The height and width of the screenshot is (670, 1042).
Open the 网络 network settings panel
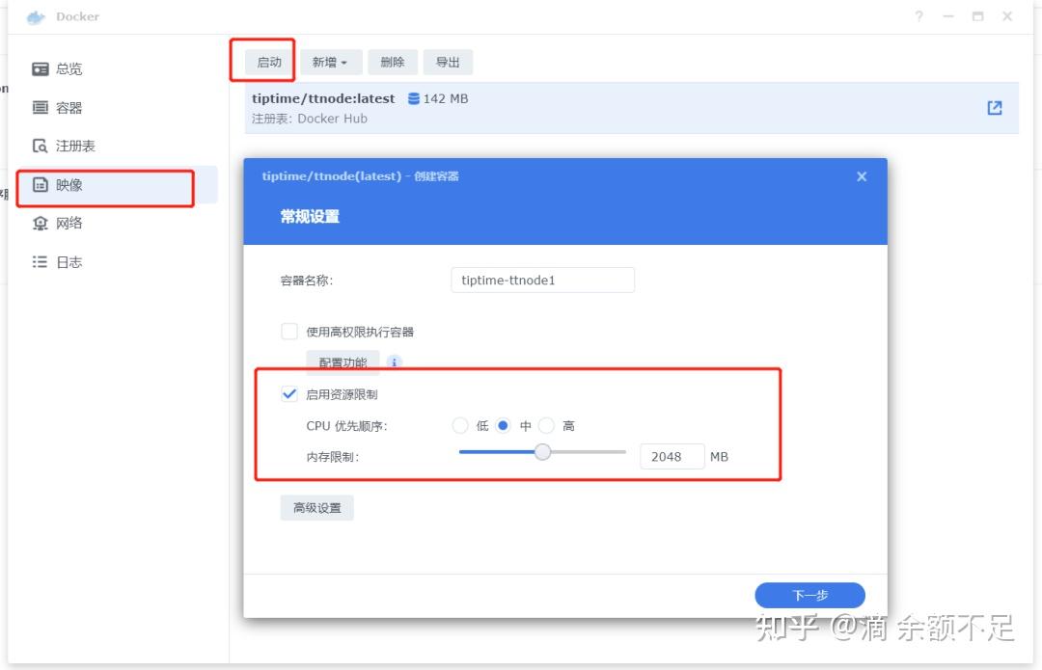pyautogui.click(x=69, y=223)
